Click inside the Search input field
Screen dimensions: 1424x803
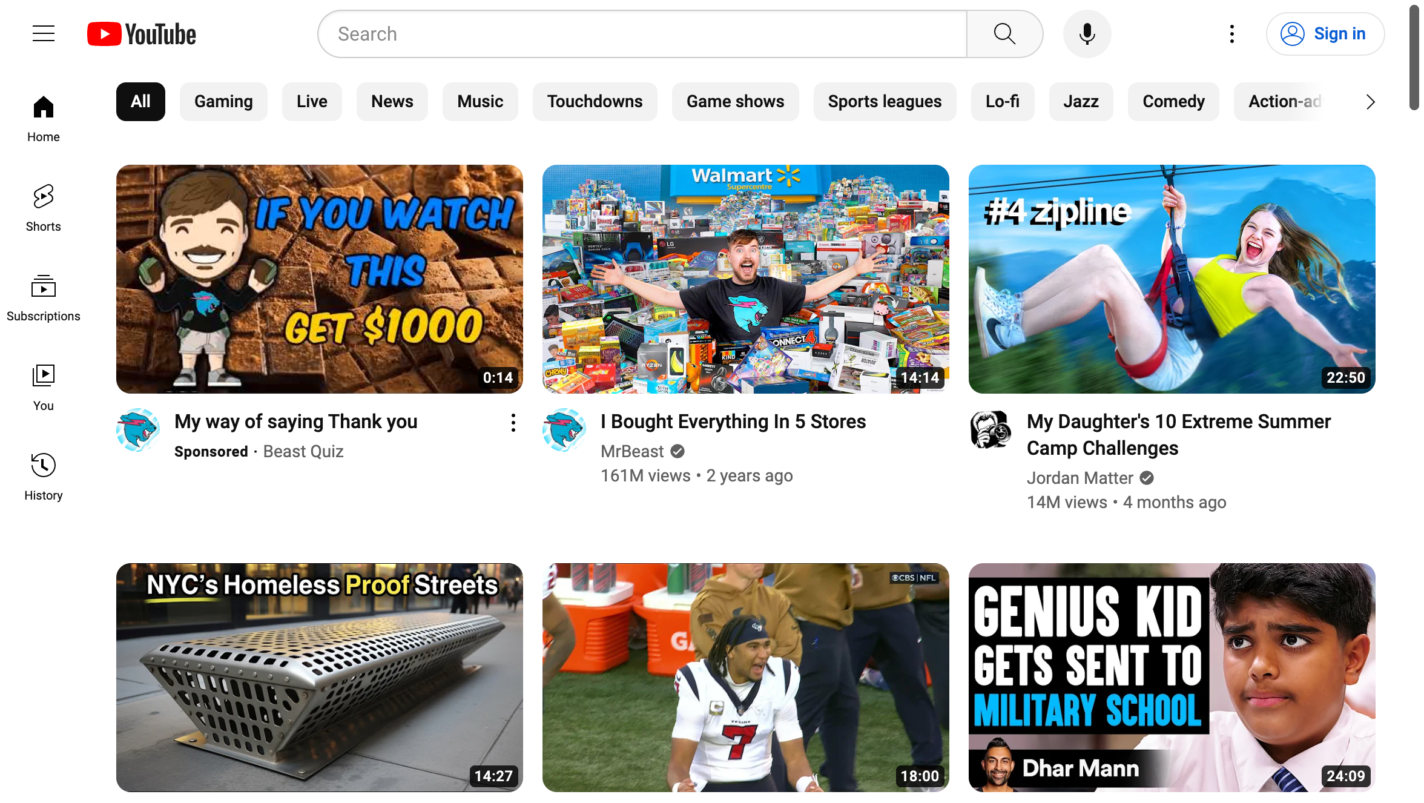[642, 34]
